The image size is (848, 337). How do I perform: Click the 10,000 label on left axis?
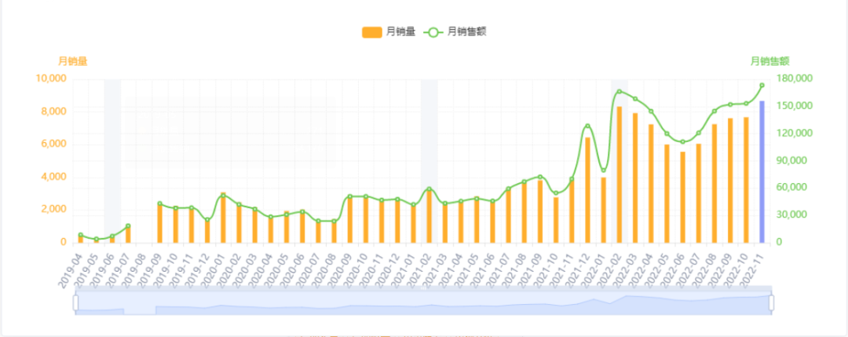tap(51, 79)
